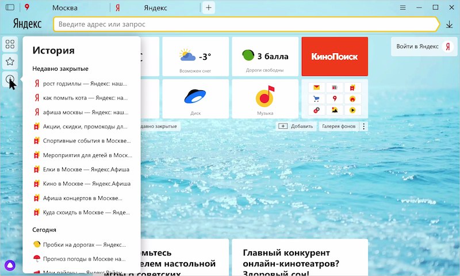460x276 pixels.
Task: Open the weather tile showing -3°
Action: 195,56
